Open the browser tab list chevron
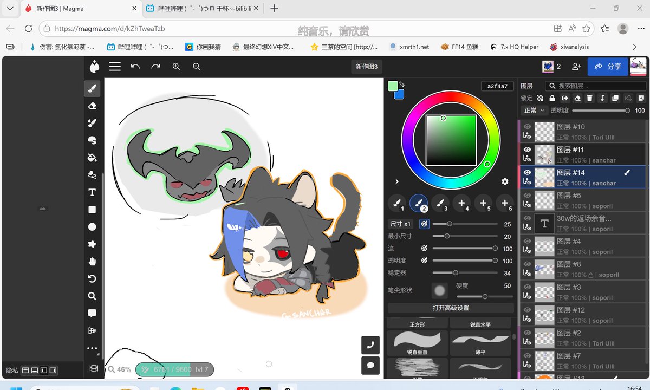This screenshot has width=650, height=390. coord(10,9)
